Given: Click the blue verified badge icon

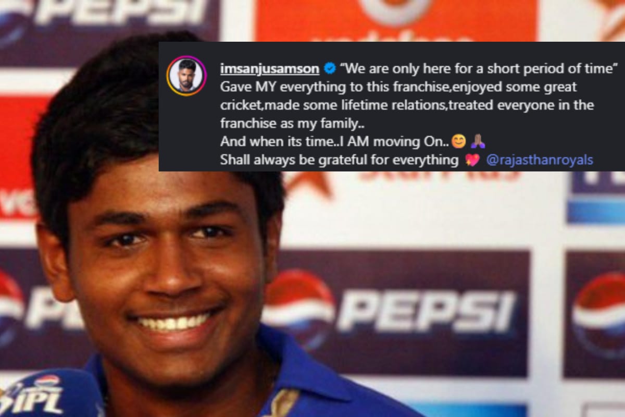Looking at the screenshot, I should pyautogui.click(x=329, y=69).
